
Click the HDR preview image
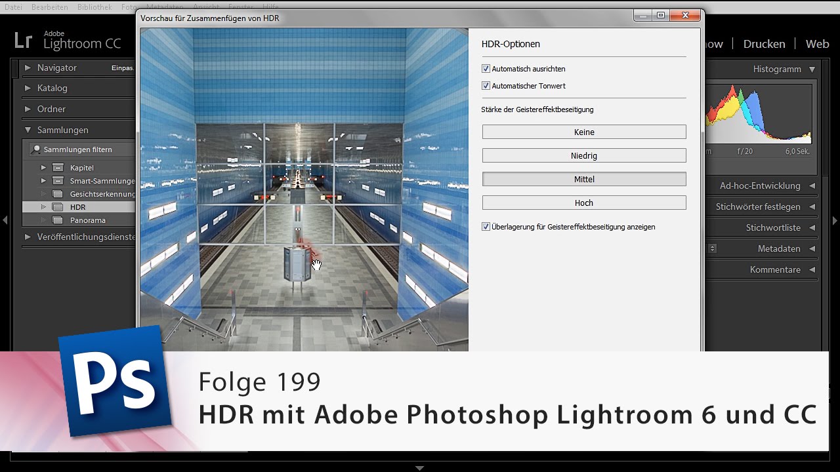304,189
